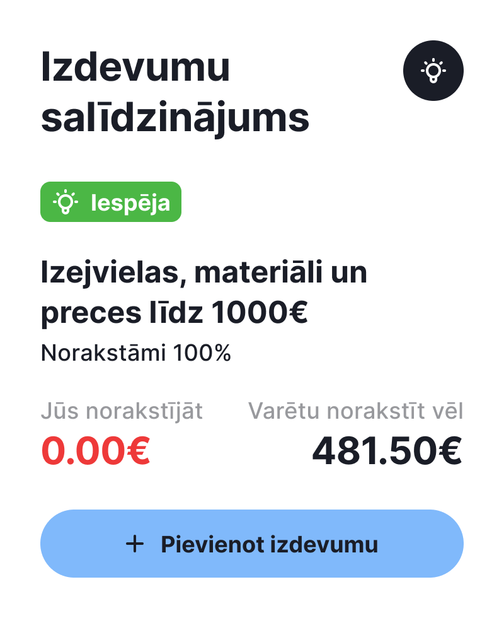This screenshot has width=504, height=618.
Task: Click the Iespēja text in badge
Action: (130, 203)
